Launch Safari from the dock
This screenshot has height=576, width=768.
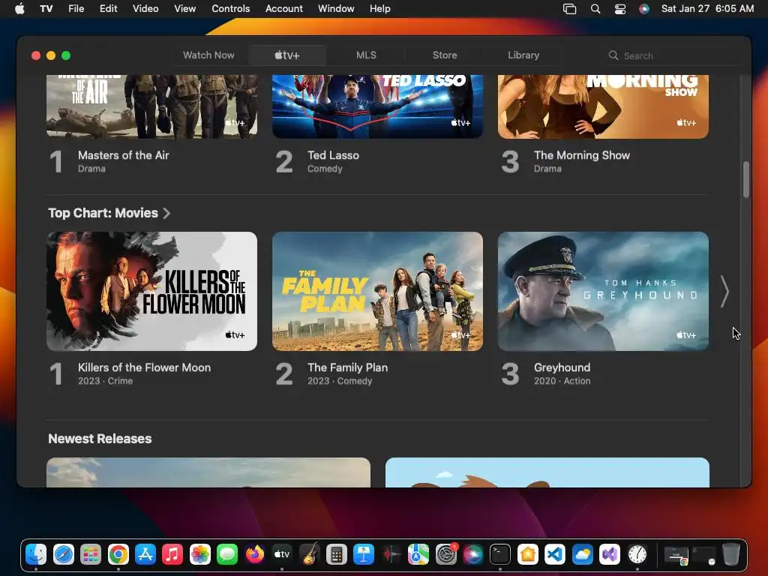[64, 554]
